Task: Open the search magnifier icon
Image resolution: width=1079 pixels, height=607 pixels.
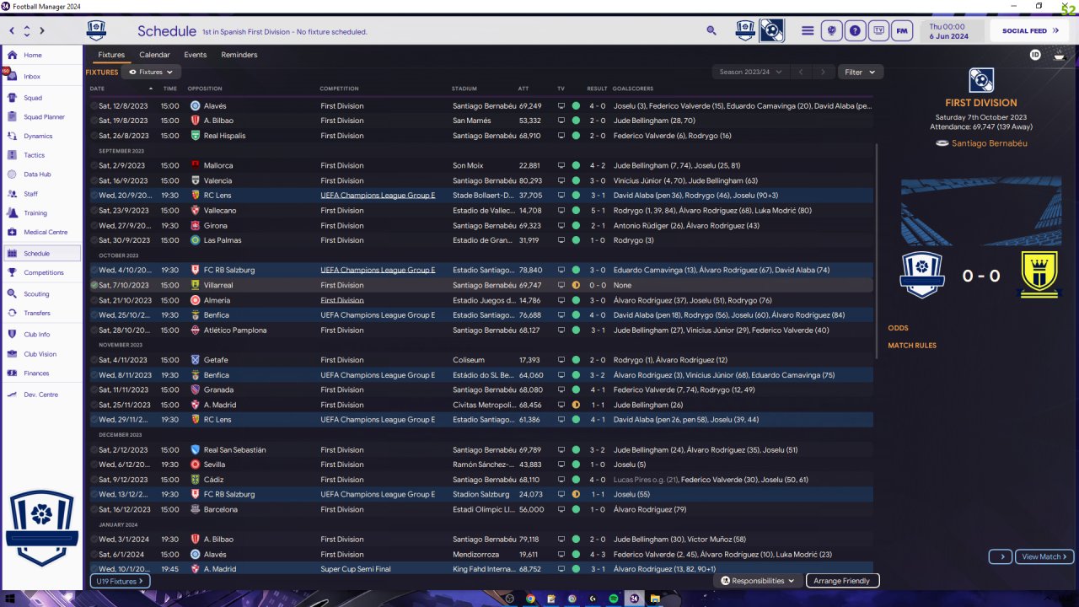Action: (711, 30)
